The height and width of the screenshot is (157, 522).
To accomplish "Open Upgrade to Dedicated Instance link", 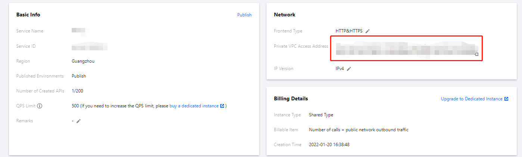I will click(472, 99).
